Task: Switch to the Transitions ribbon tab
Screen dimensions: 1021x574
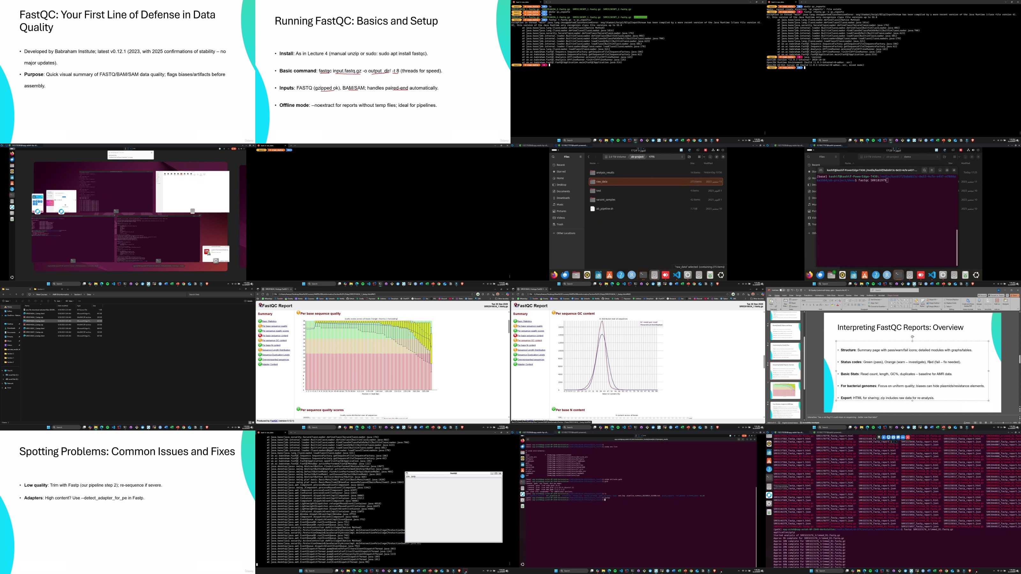Action: [808, 296]
